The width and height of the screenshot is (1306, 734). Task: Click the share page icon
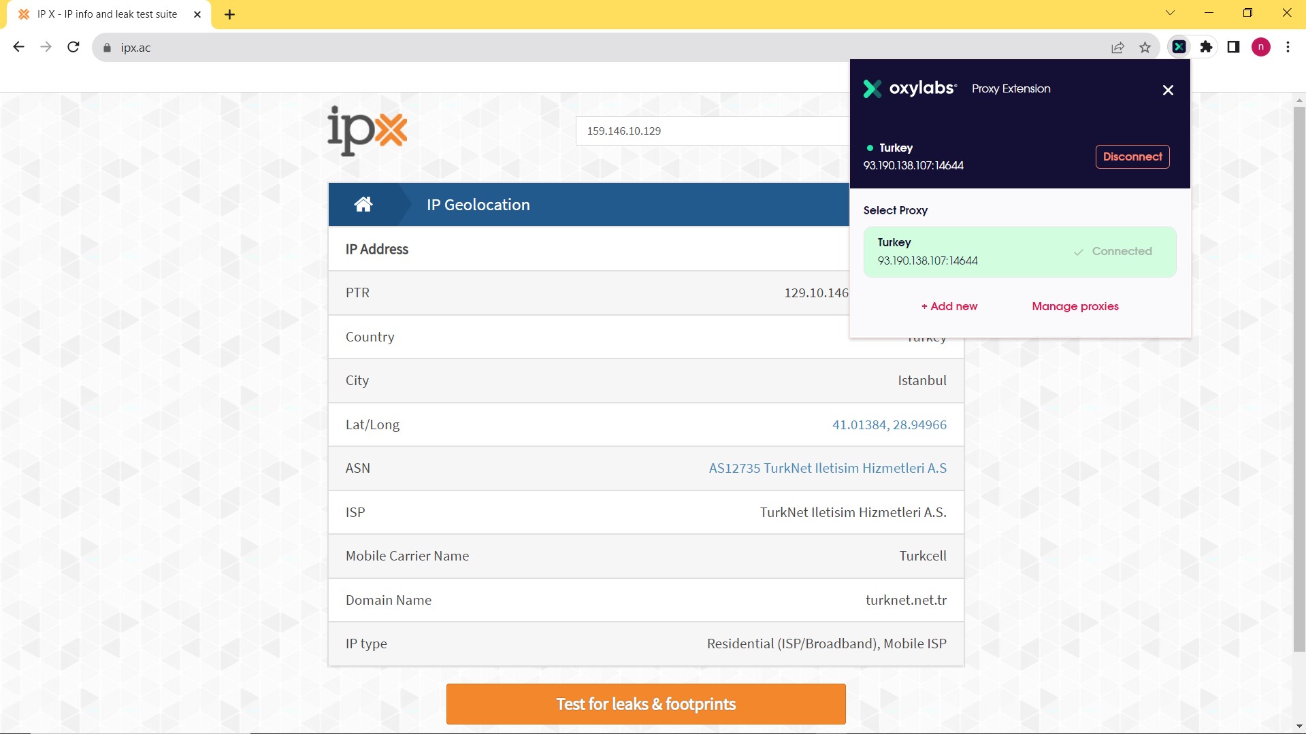1117,48
